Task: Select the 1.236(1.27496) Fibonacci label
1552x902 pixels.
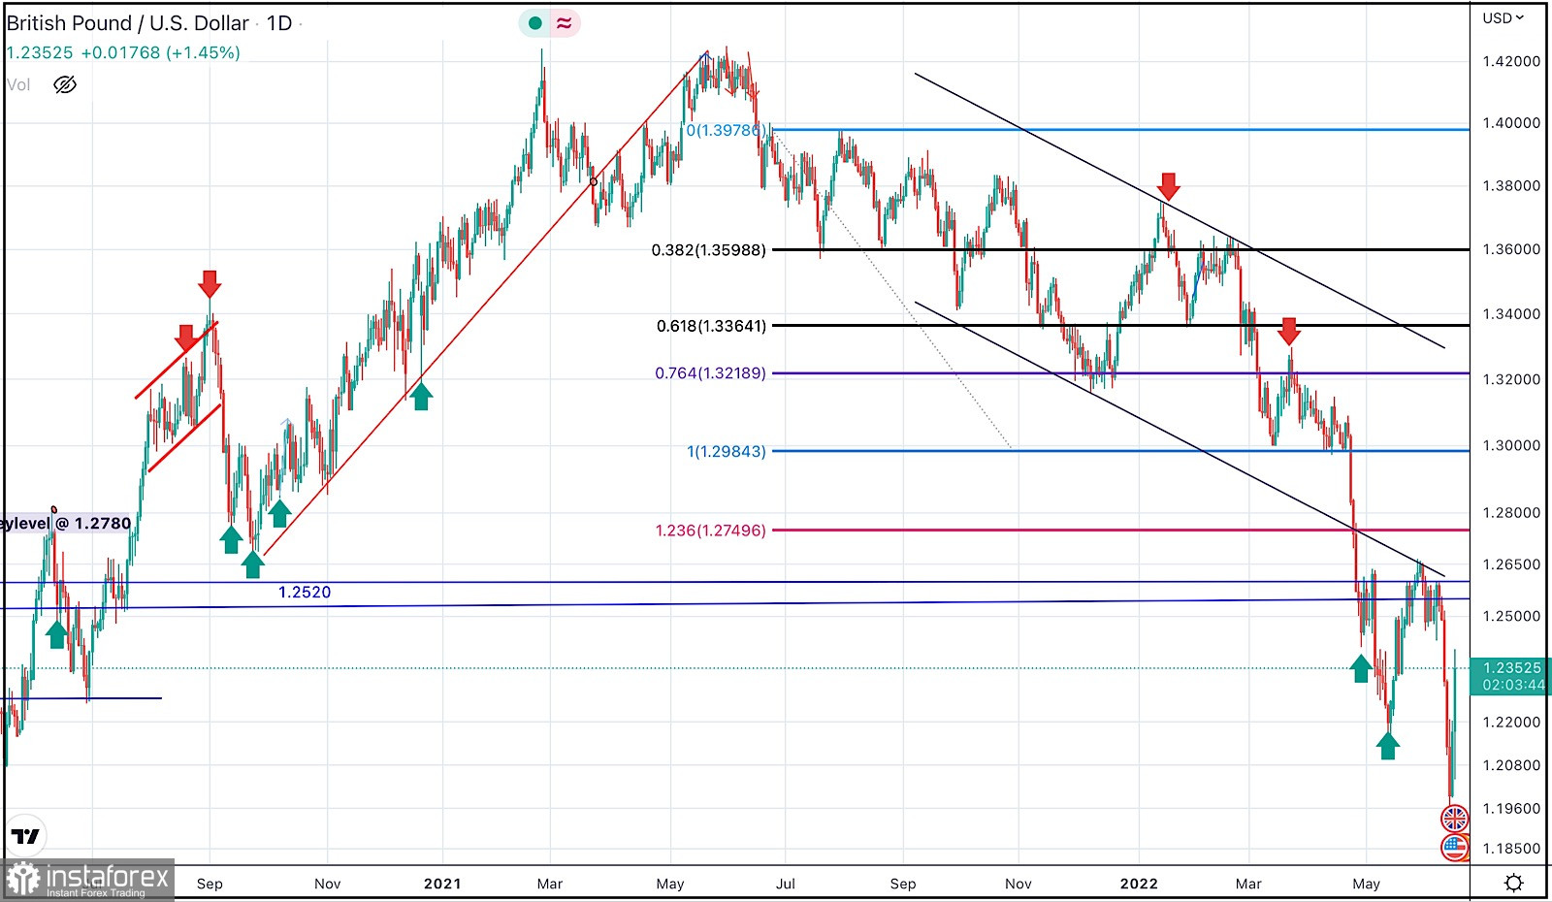Action: coord(710,531)
